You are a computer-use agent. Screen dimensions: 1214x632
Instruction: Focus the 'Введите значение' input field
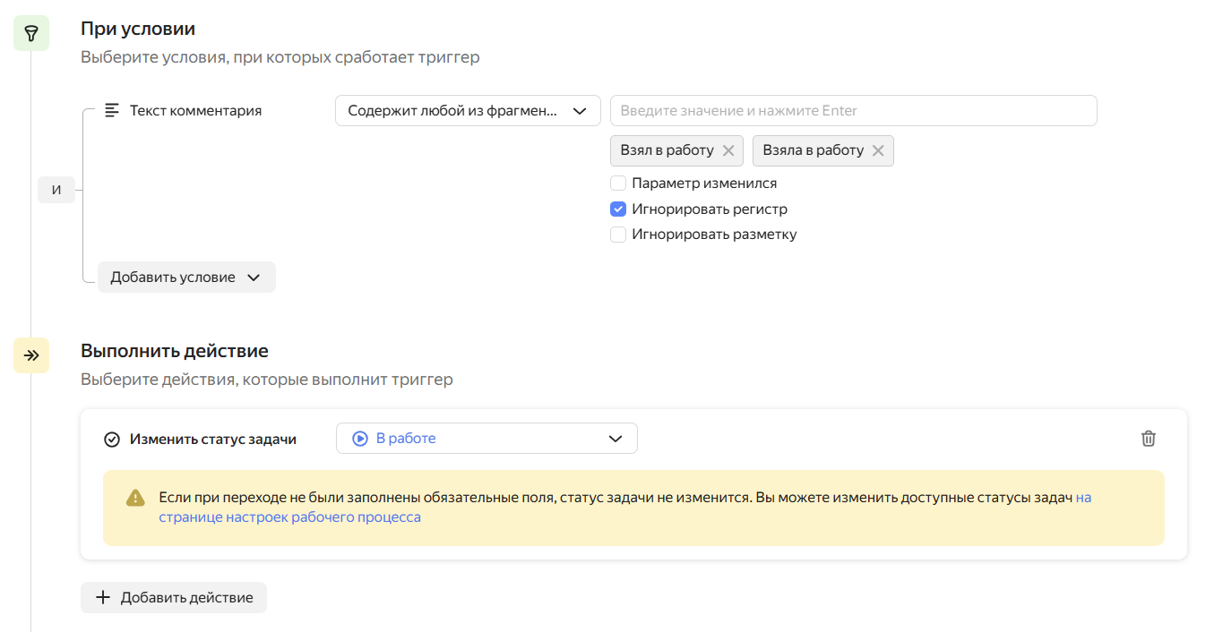click(853, 111)
